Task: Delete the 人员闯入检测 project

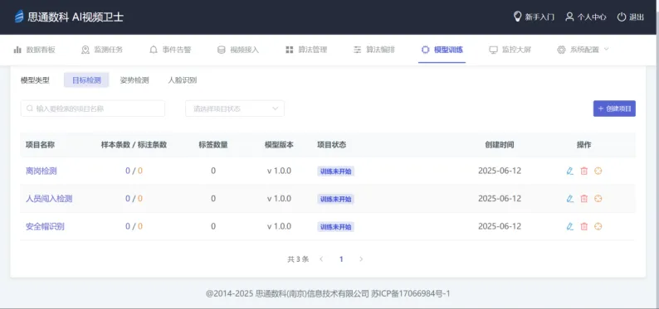Action: pos(583,199)
